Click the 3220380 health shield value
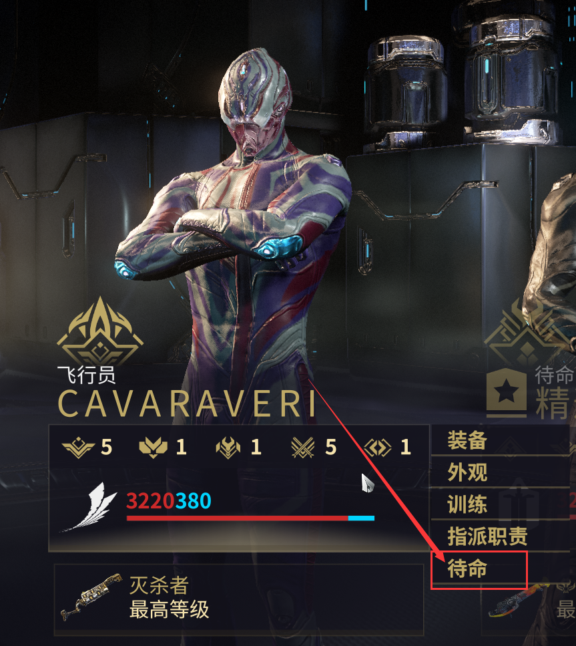 168,501
